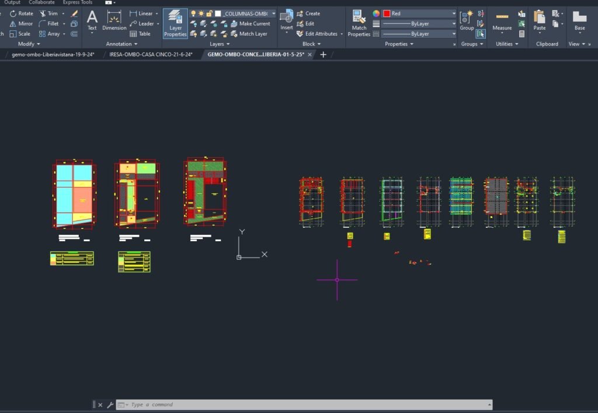Toggle current layer lock padlock
This screenshot has width=598, height=413.
(209, 13)
